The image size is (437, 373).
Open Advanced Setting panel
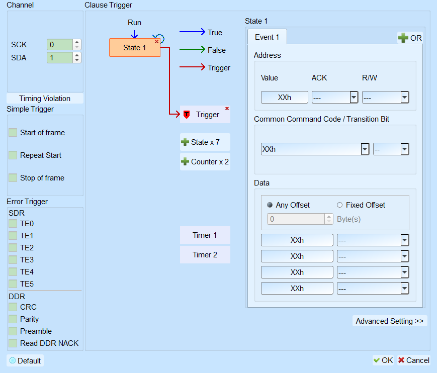pyautogui.click(x=390, y=321)
